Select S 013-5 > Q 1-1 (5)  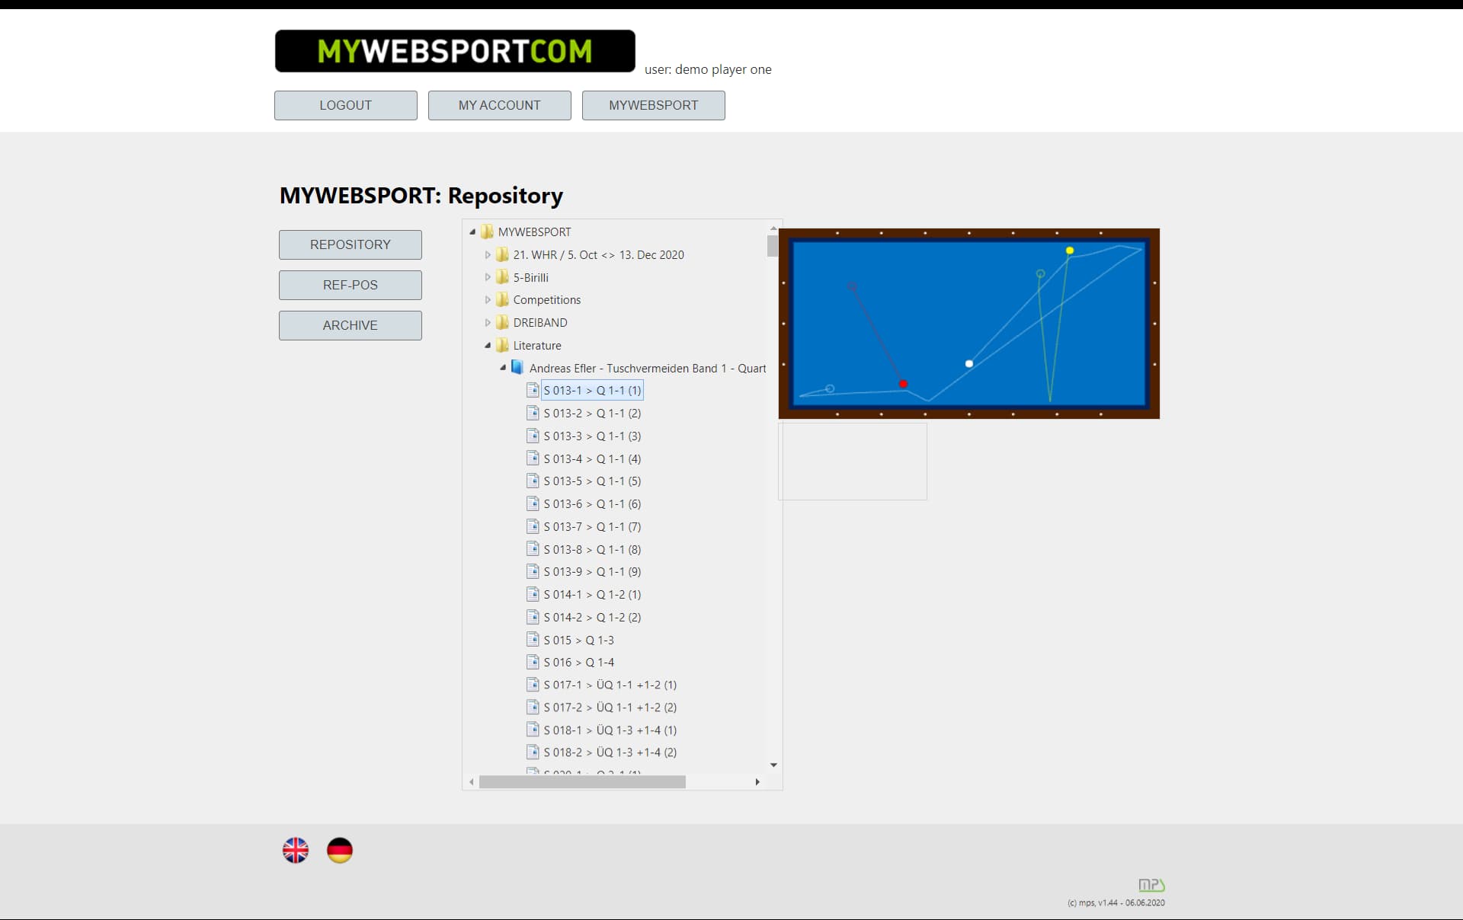pyautogui.click(x=592, y=481)
